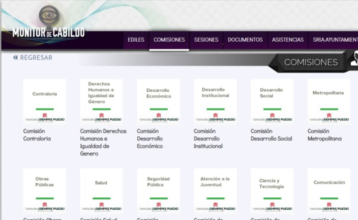
Task: Open the Ciencia y Tecnología commission card
Action: (272, 191)
